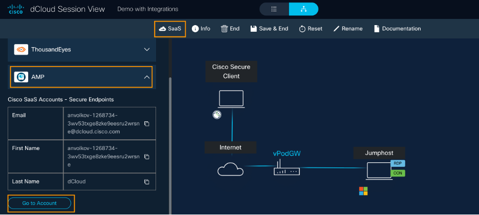
Task: Switch to list view toggle
Action: click(x=274, y=9)
